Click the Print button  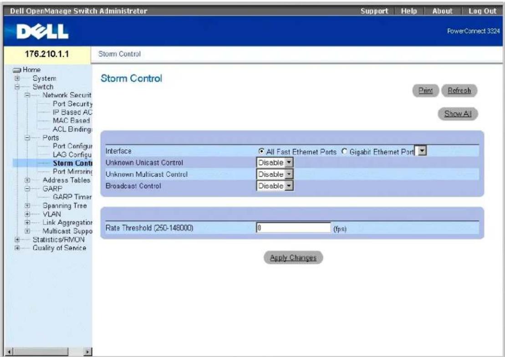click(425, 91)
